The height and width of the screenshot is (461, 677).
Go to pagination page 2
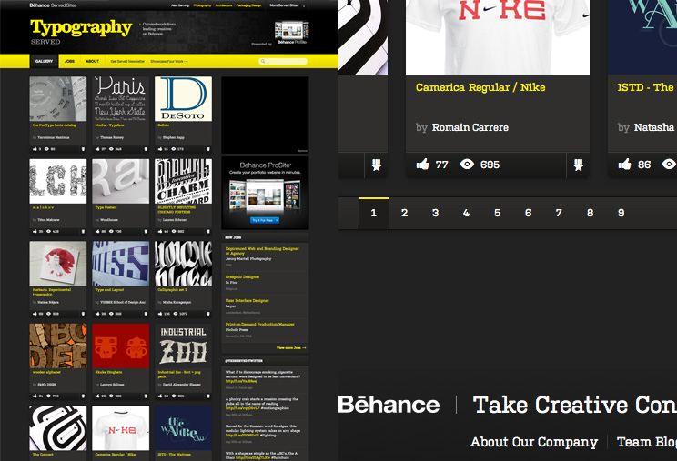(404, 213)
